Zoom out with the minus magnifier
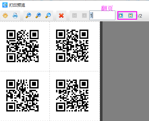Screen dimensions: 149x121 (x=28, y=15)
